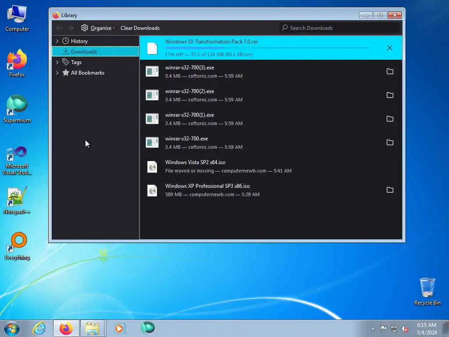The width and height of the screenshot is (449, 337).
Task: Click the Action Center flag tray icon
Action: (x=383, y=329)
